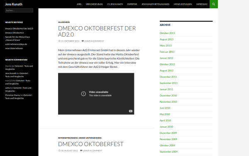Click Leave a Comment on first post
The height and width of the screenshot is (156, 249).
coord(94,41)
